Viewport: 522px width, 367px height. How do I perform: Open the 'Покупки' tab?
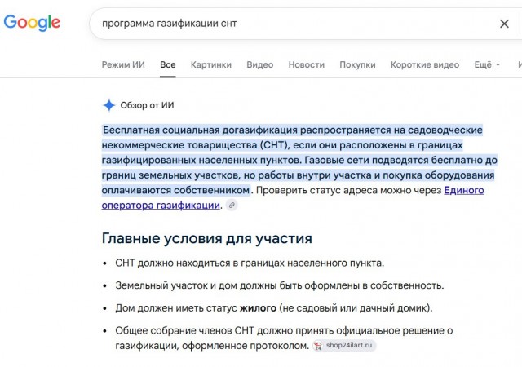pos(357,64)
